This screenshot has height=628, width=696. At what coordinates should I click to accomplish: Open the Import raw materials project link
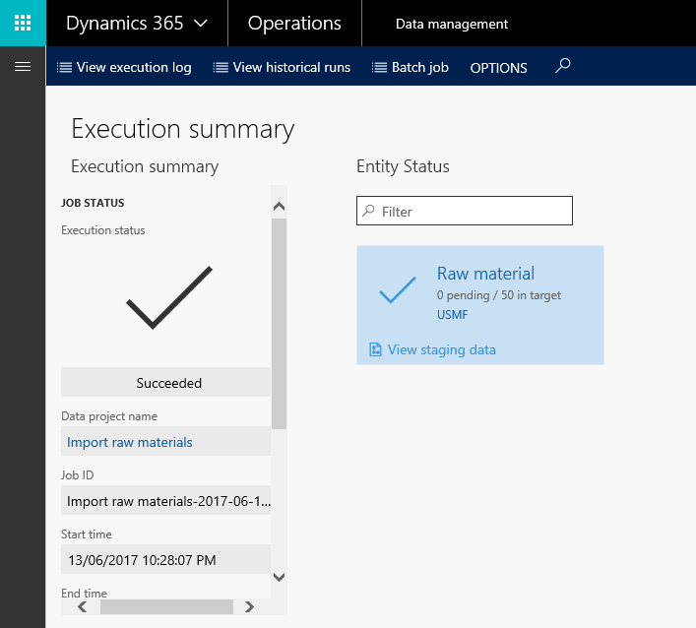click(130, 442)
